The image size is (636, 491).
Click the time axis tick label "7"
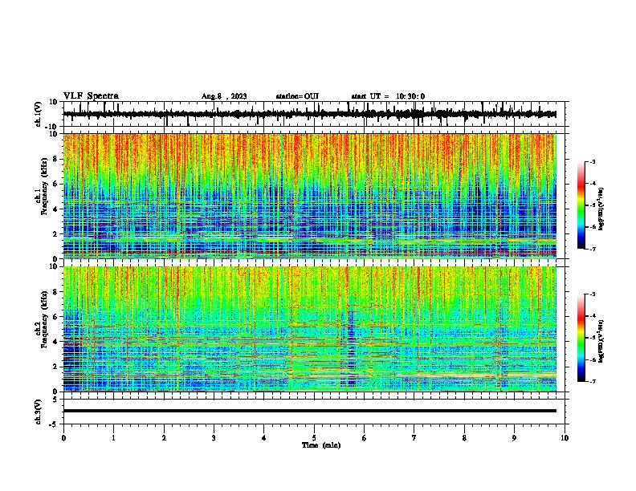click(x=414, y=438)
